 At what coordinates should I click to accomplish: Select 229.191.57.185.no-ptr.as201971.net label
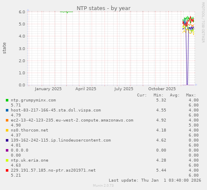click(x=53, y=170)
